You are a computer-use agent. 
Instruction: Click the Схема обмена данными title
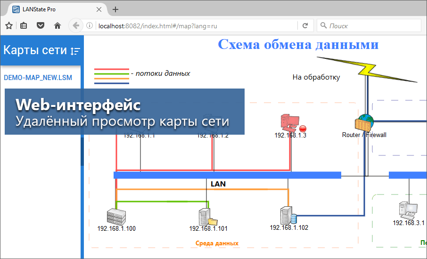point(298,44)
